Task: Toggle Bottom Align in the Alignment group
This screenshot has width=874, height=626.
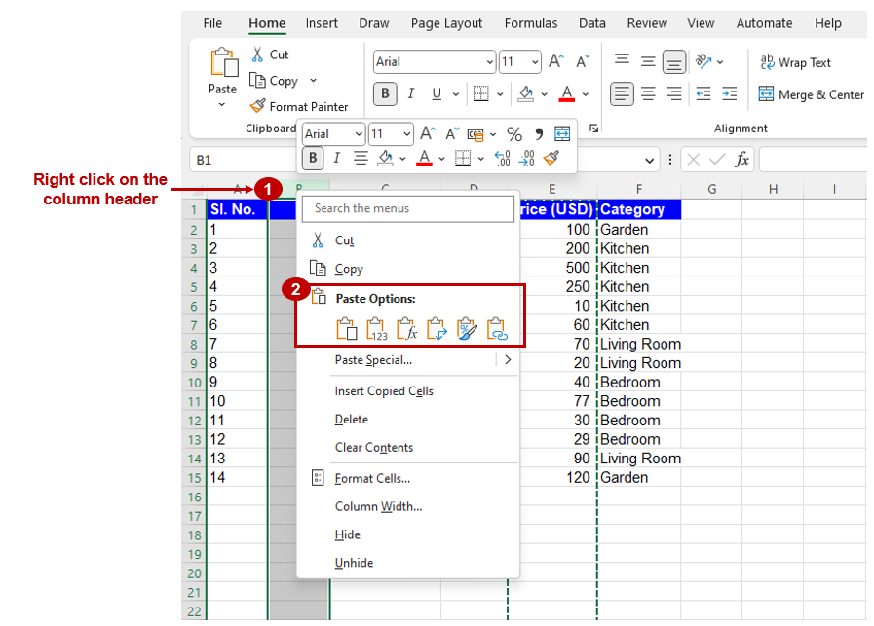Action: point(674,61)
